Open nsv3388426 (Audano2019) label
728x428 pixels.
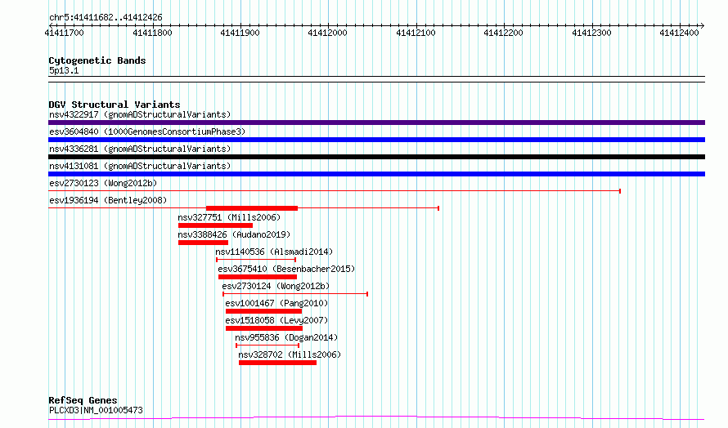click(234, 234)
